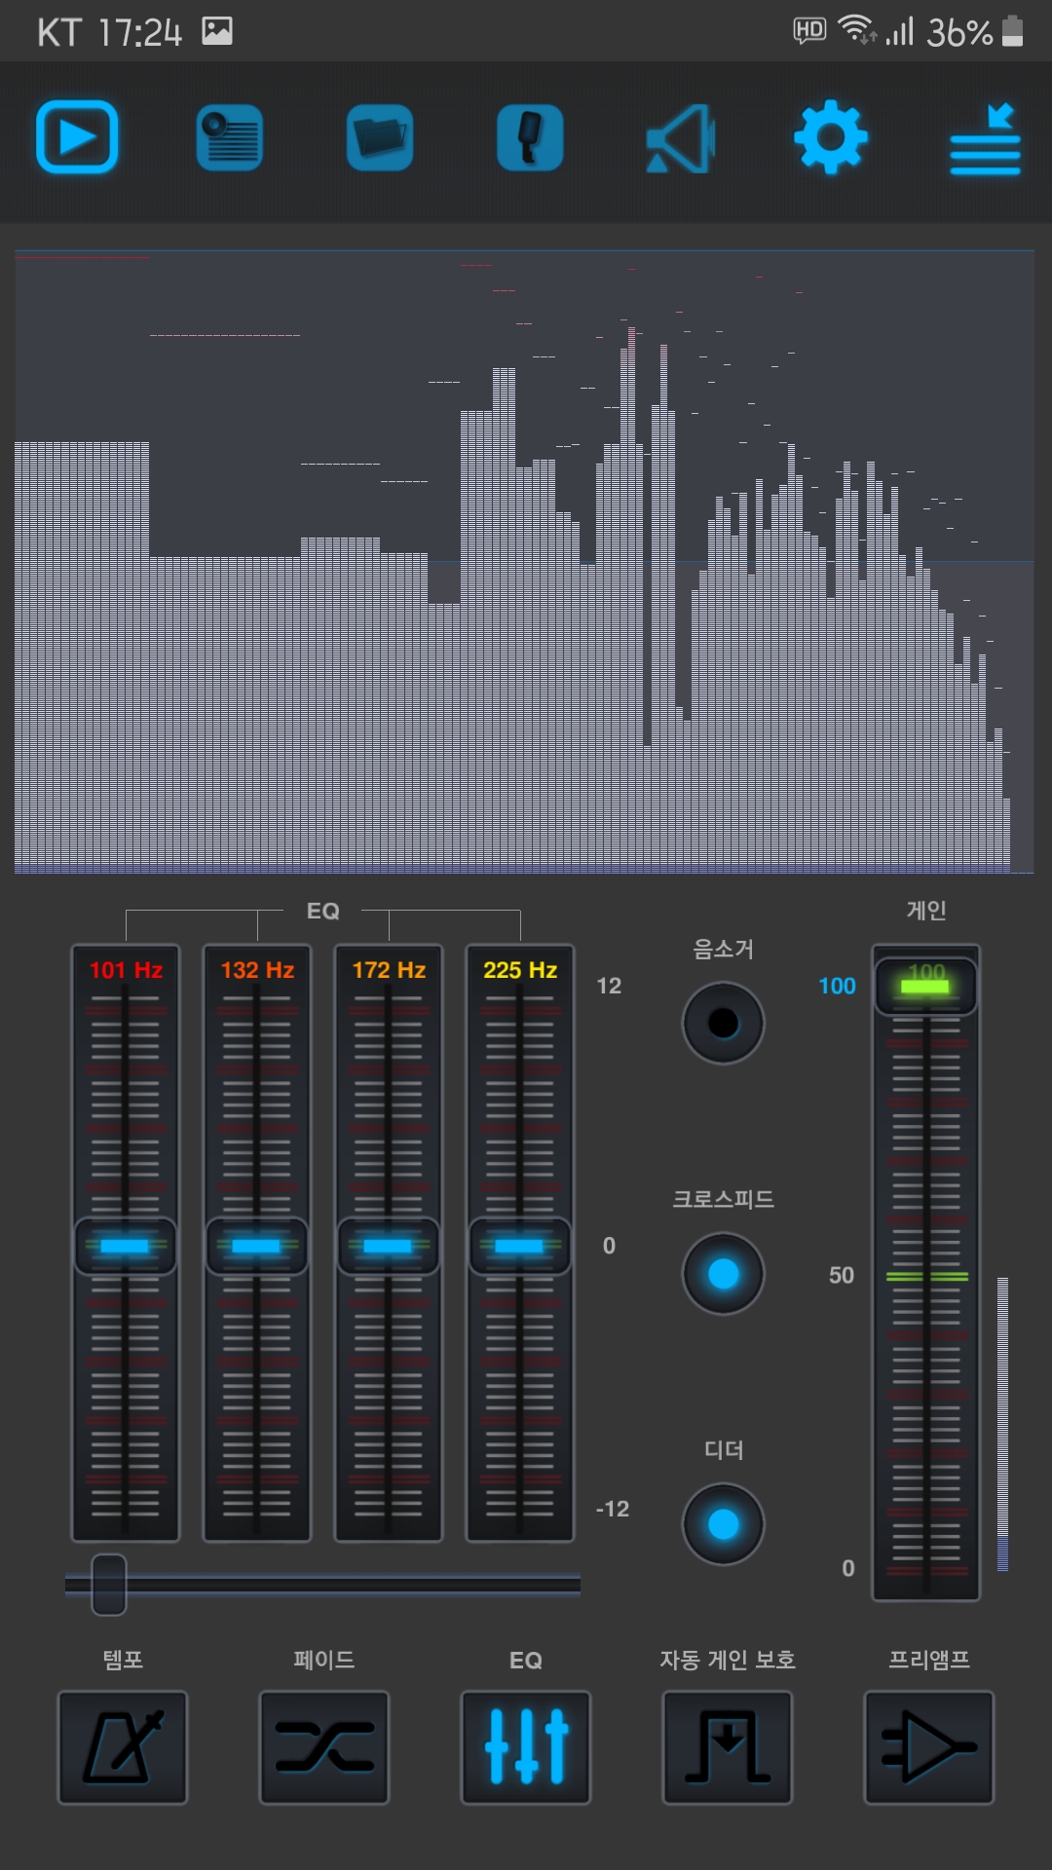1052x1870 pixels.
Task: Tap the blue 100 gain value
Action: [x=837, y=986]
